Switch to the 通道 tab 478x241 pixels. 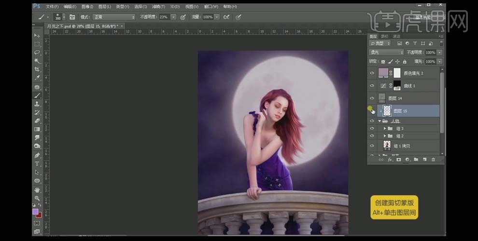[396, 36]
